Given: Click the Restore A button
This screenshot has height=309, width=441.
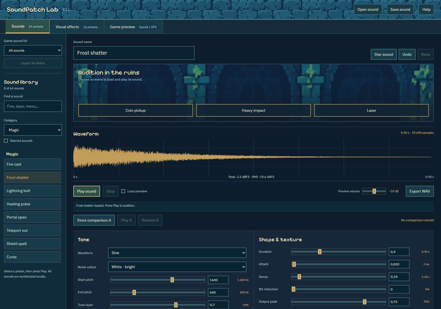Looking at the screenshot, I should pos(150,220).
